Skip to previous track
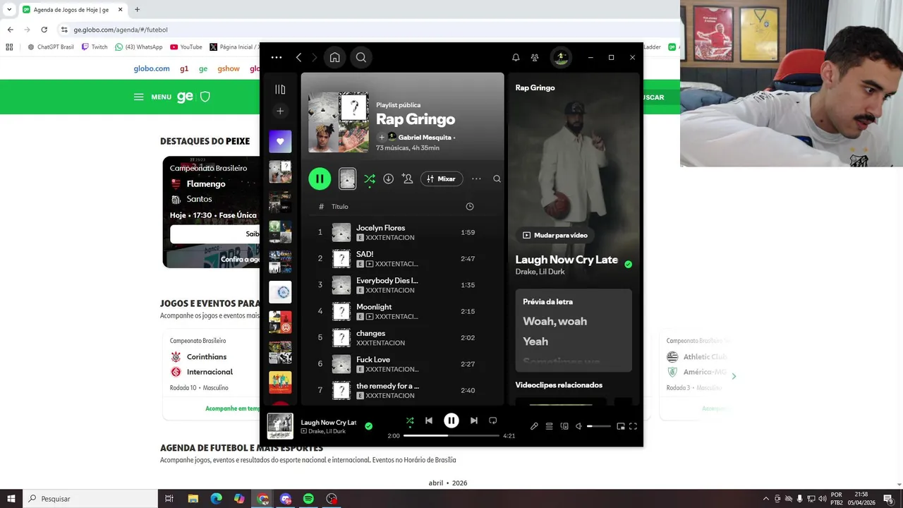The image size is (903, 508). [429, 421]
